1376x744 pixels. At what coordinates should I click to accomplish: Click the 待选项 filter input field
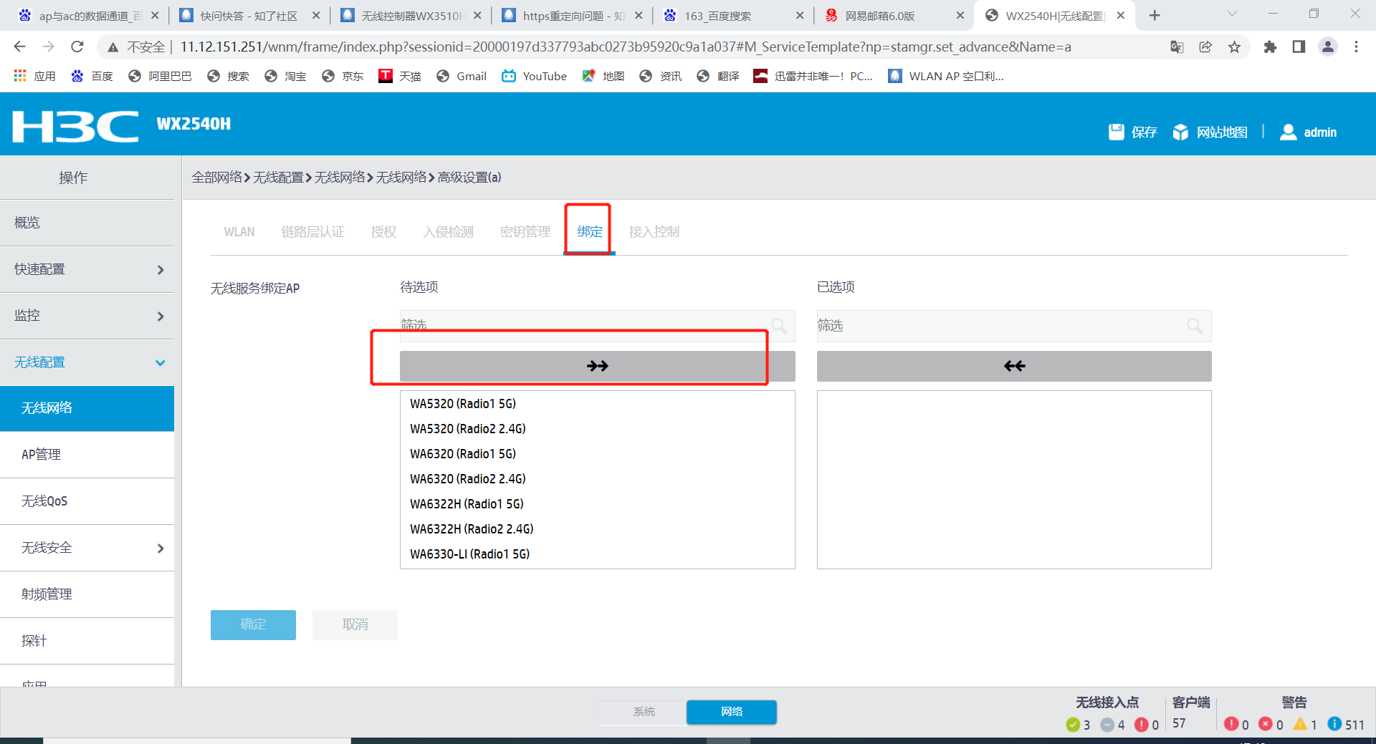[x=598, y=326]
